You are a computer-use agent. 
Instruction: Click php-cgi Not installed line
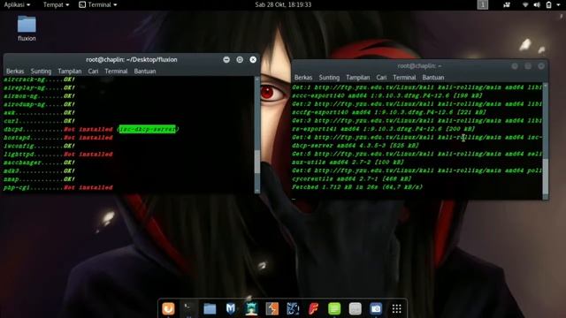58,187
